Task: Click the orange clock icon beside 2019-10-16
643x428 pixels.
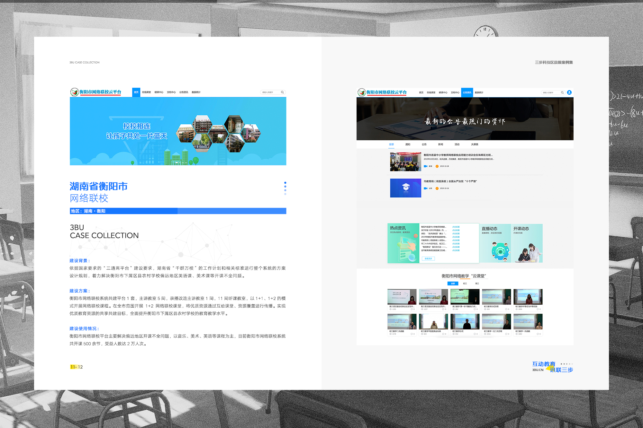Action: pyautogui.click(x=437, y=188)
